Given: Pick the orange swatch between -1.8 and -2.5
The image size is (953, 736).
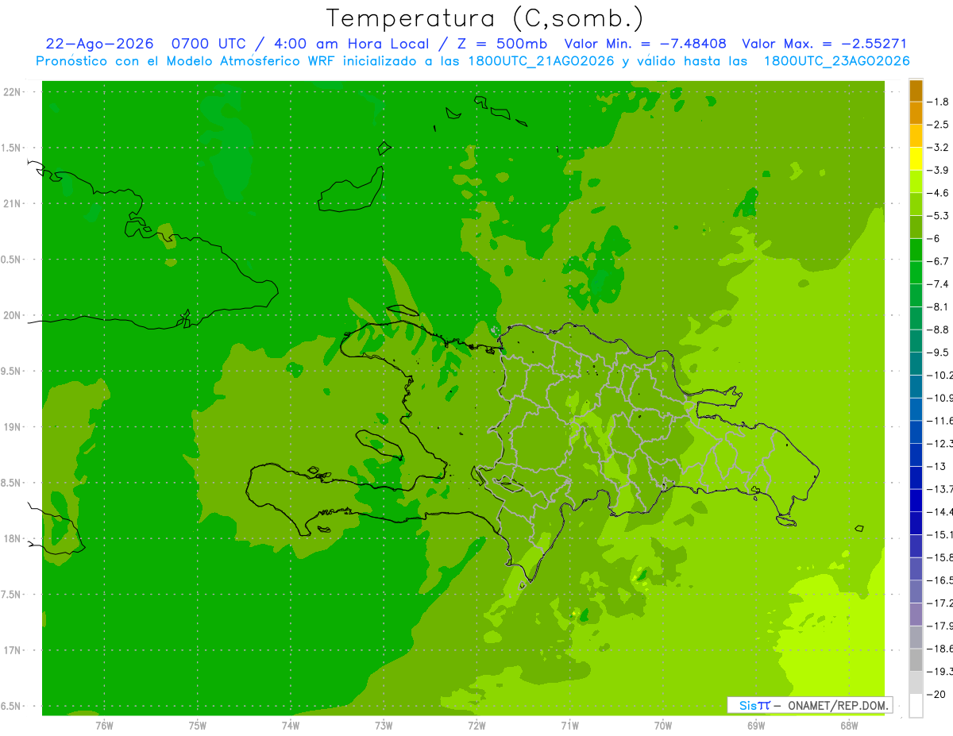Looking at the screenshot, I should coord(916,114).
